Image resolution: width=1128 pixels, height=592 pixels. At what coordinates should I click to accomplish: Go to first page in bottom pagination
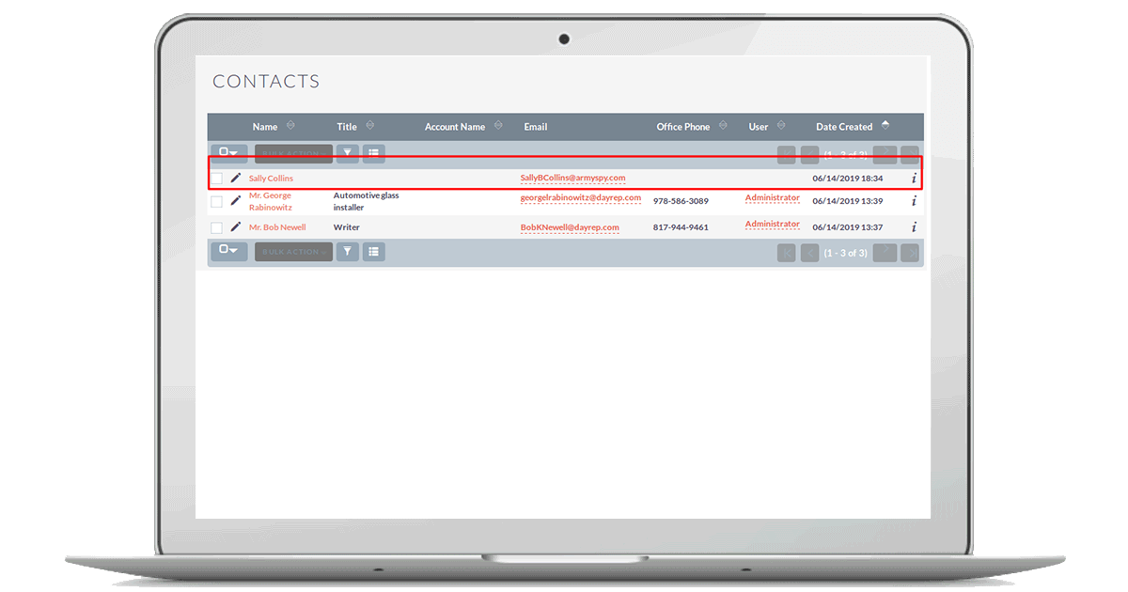787,252
